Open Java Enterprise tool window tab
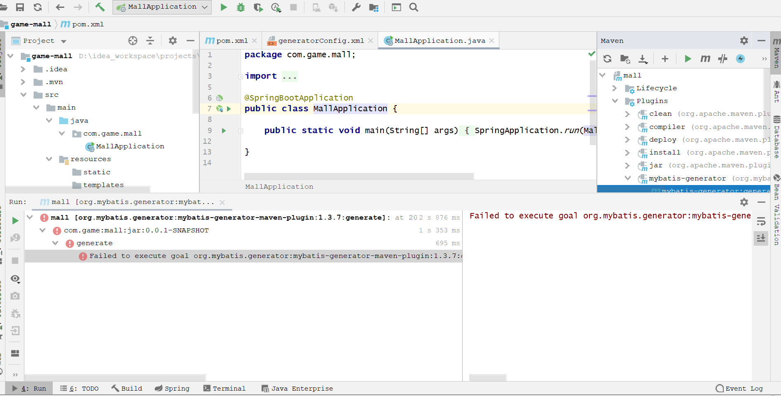Screen dimensions: 781x396 click(297, 389)
